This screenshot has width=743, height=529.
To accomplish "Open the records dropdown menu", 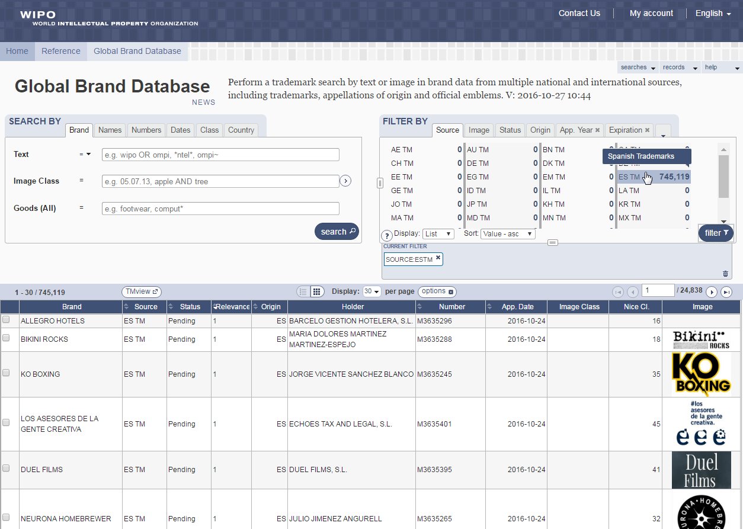I will 679,67.
